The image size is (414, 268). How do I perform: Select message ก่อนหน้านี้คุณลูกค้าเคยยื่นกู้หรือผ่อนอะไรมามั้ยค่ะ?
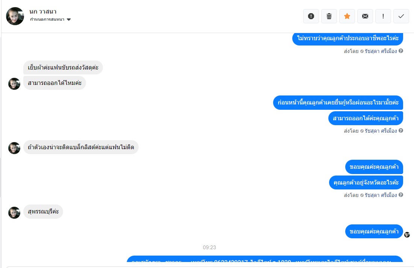click(x=338, y=103)
